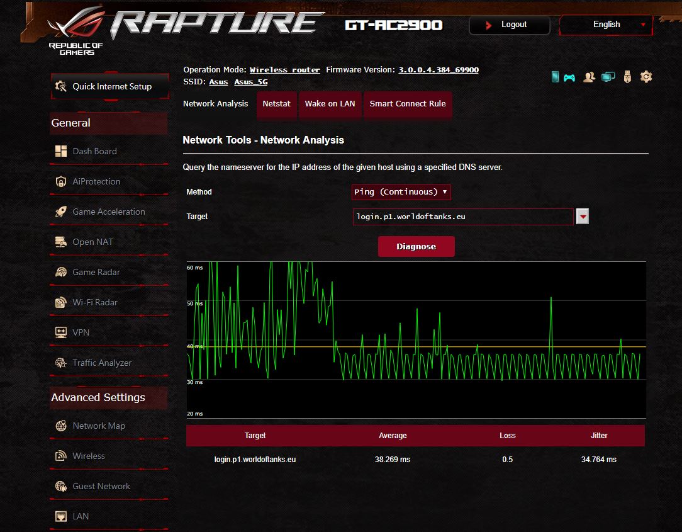This screenshot has height=532, width=682.
Task: Open the English language dropdown
Action: tap(606, 25)
